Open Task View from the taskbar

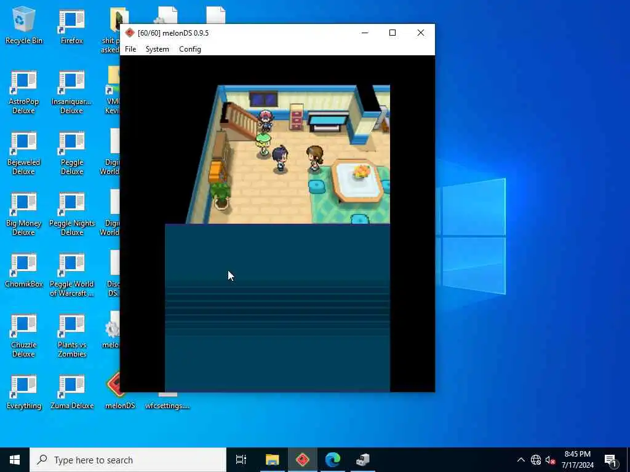click(x=241, y=460)
